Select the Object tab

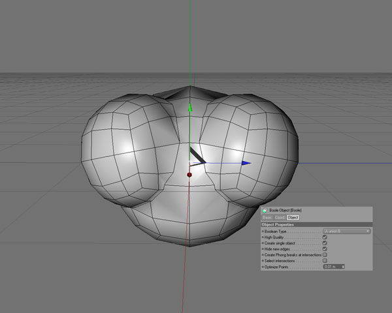click(293, 218)
